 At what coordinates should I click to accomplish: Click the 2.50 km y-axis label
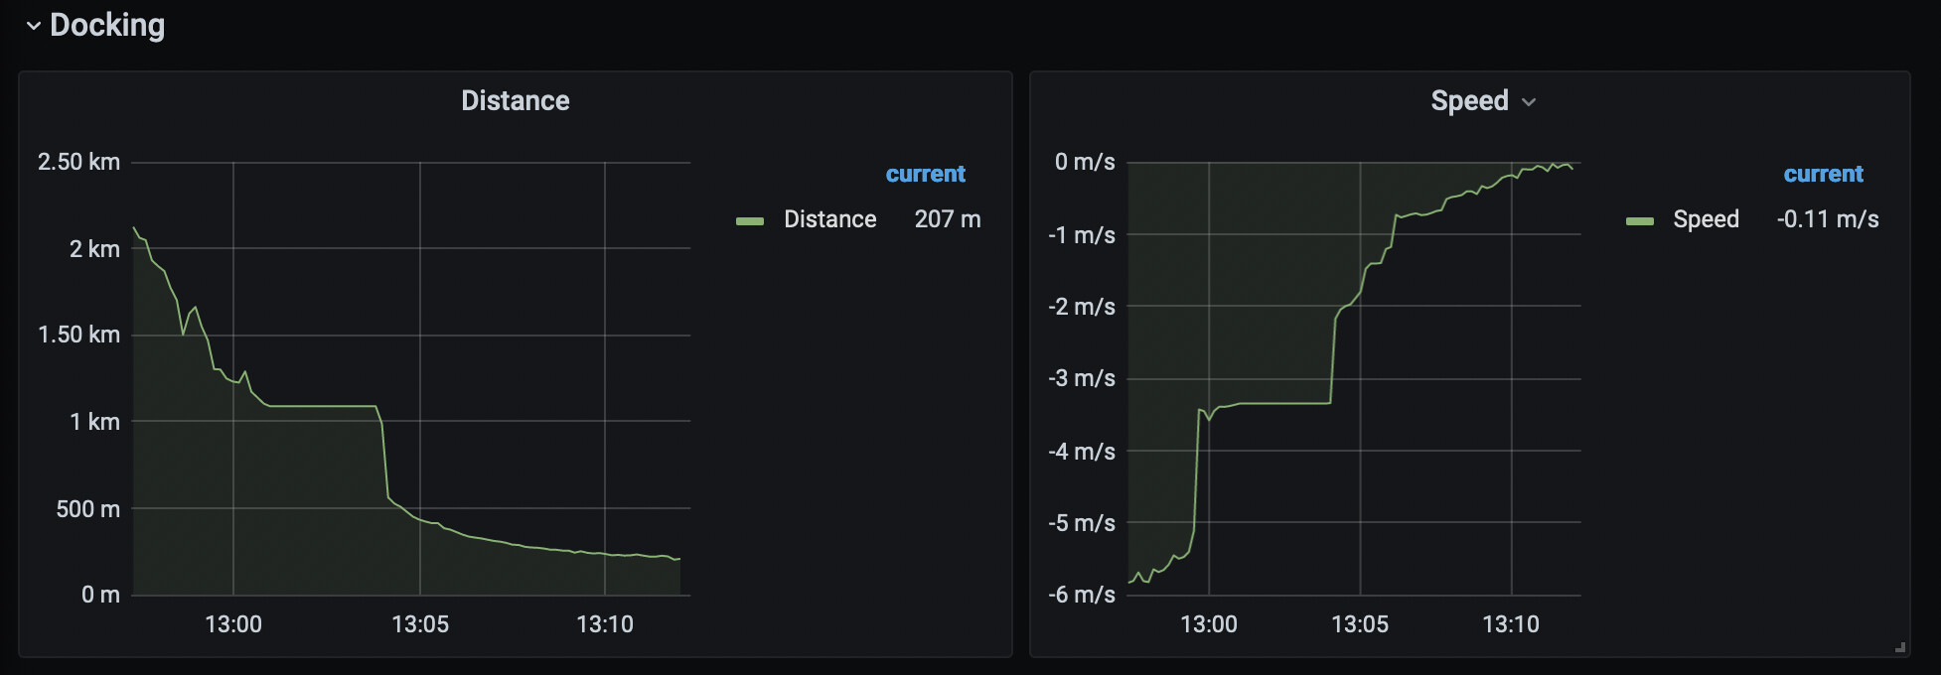[x=78, y=162]
